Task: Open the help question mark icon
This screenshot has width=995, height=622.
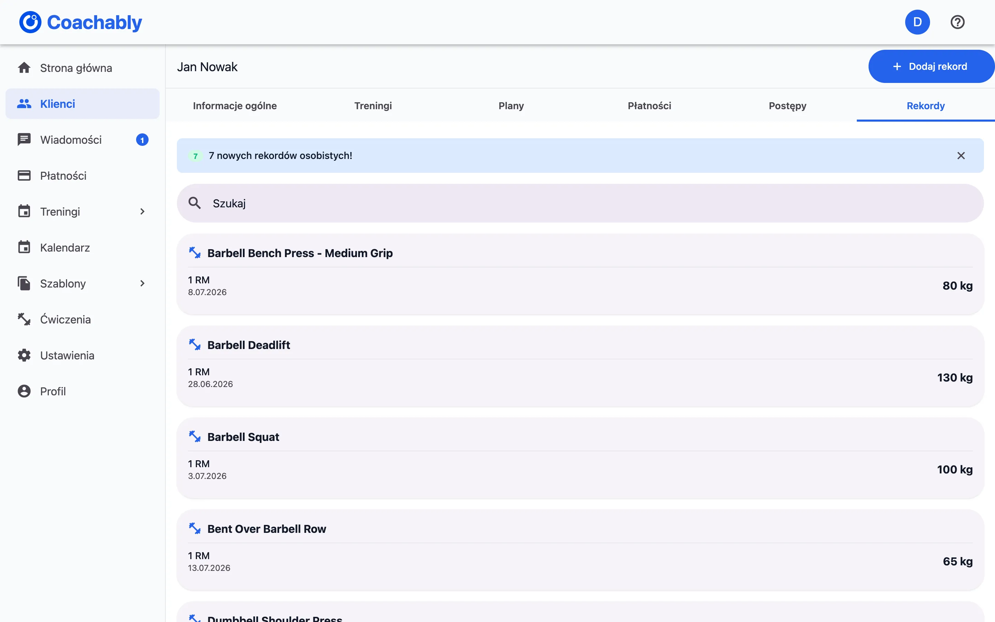Action: click(x=958, y=22)
